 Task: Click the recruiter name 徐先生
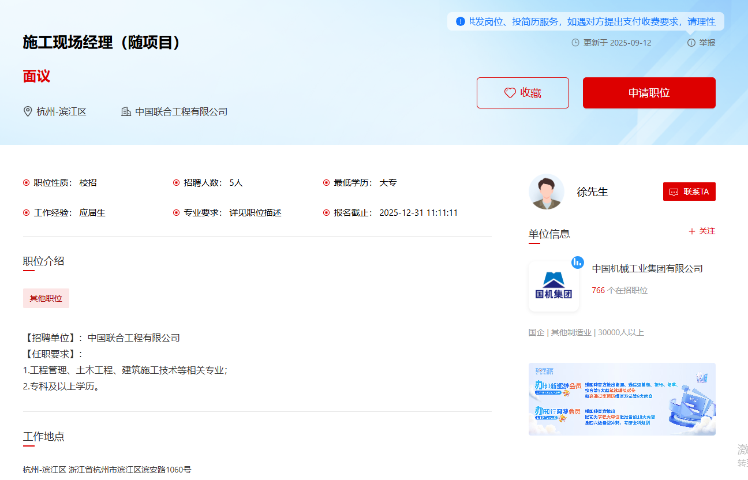pos(593,192)
